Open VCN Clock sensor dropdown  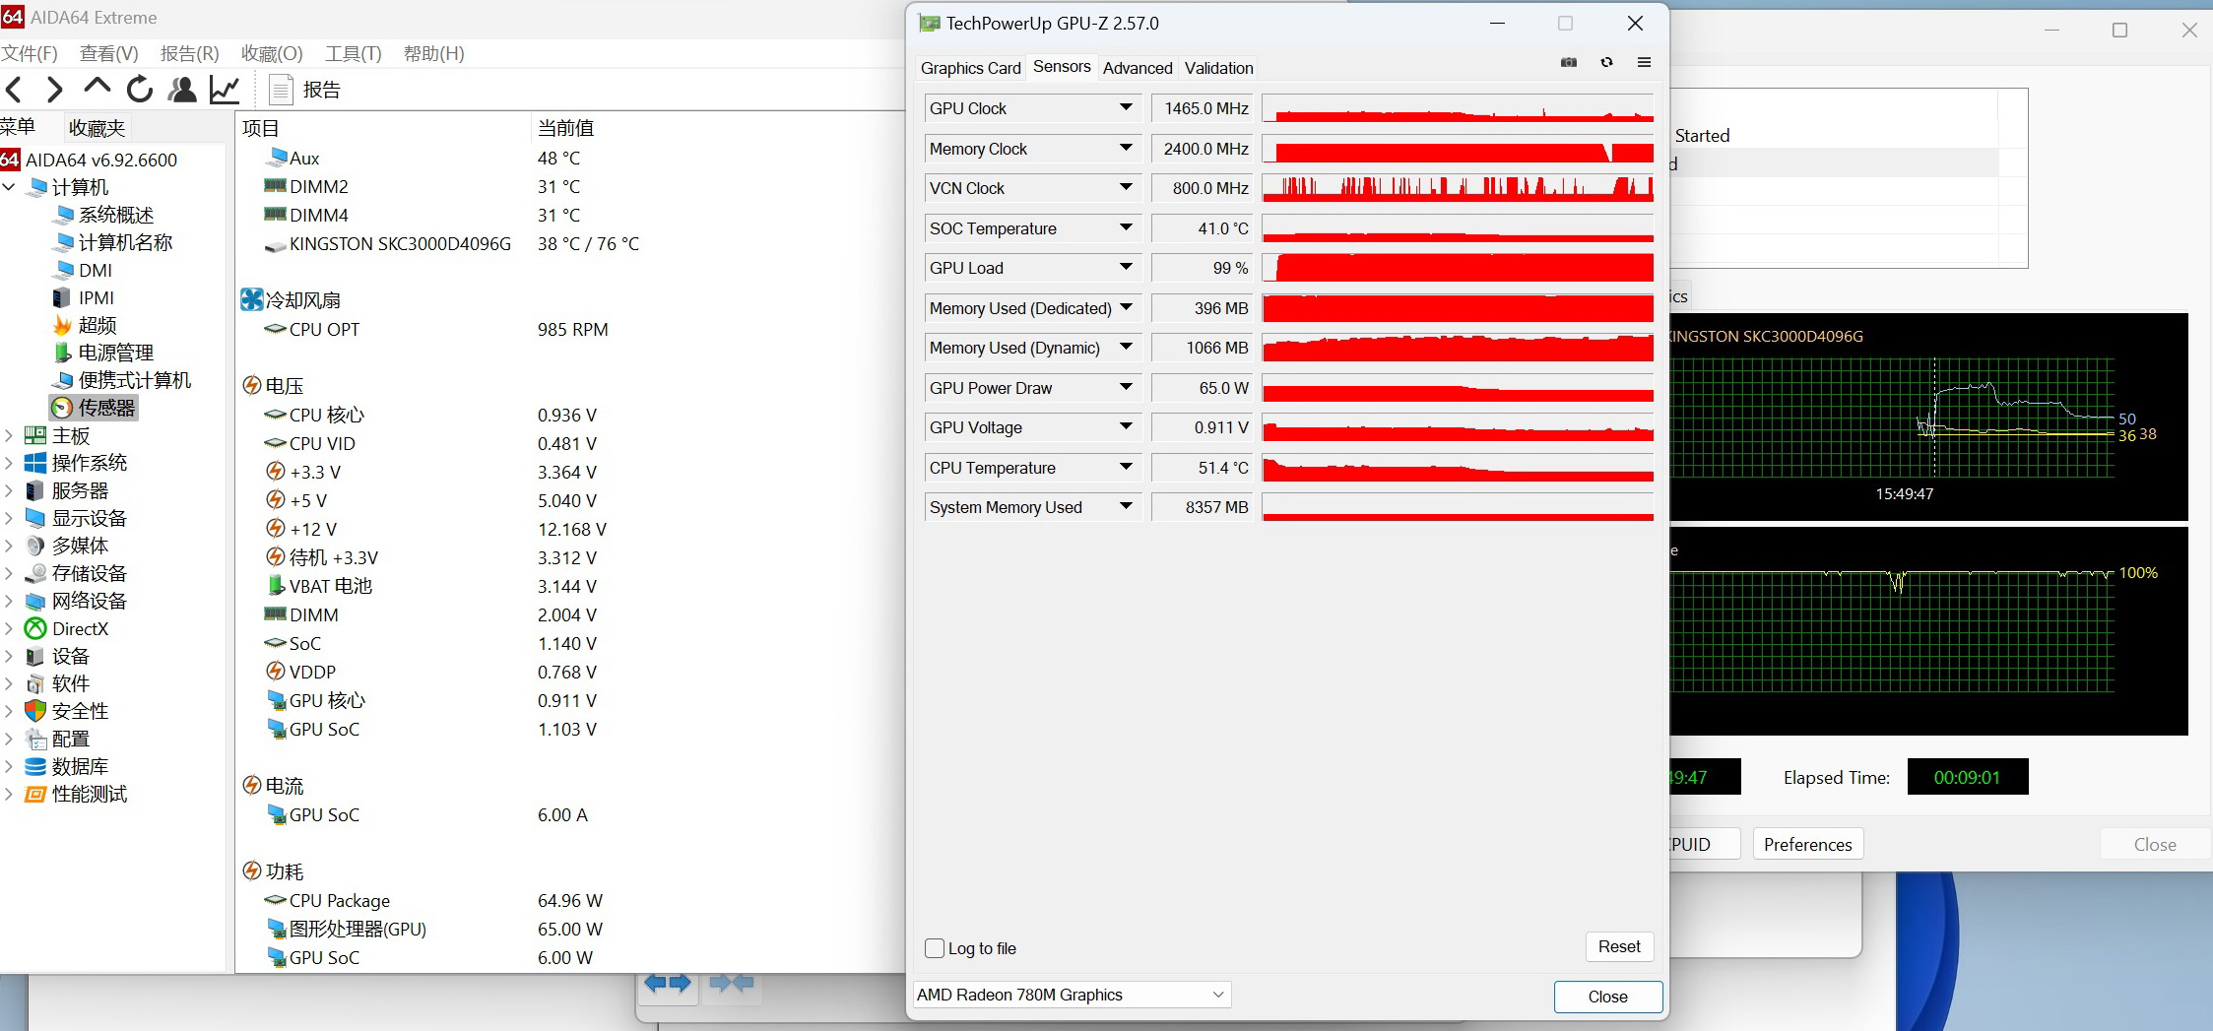[1126, 187]
